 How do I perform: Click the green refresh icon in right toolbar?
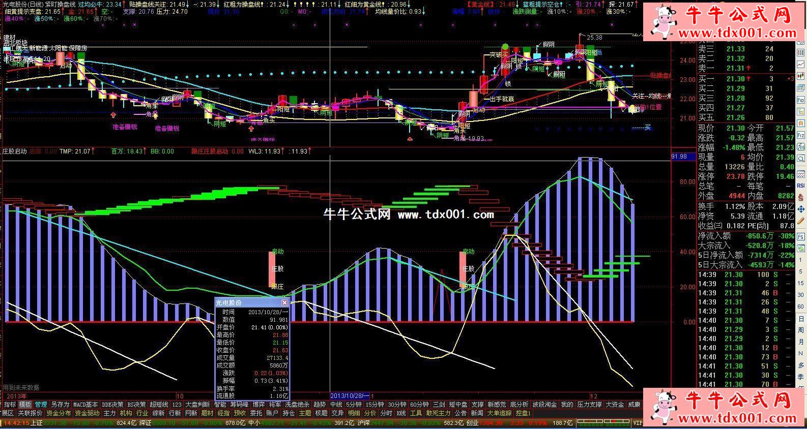[x=800, y=249]
